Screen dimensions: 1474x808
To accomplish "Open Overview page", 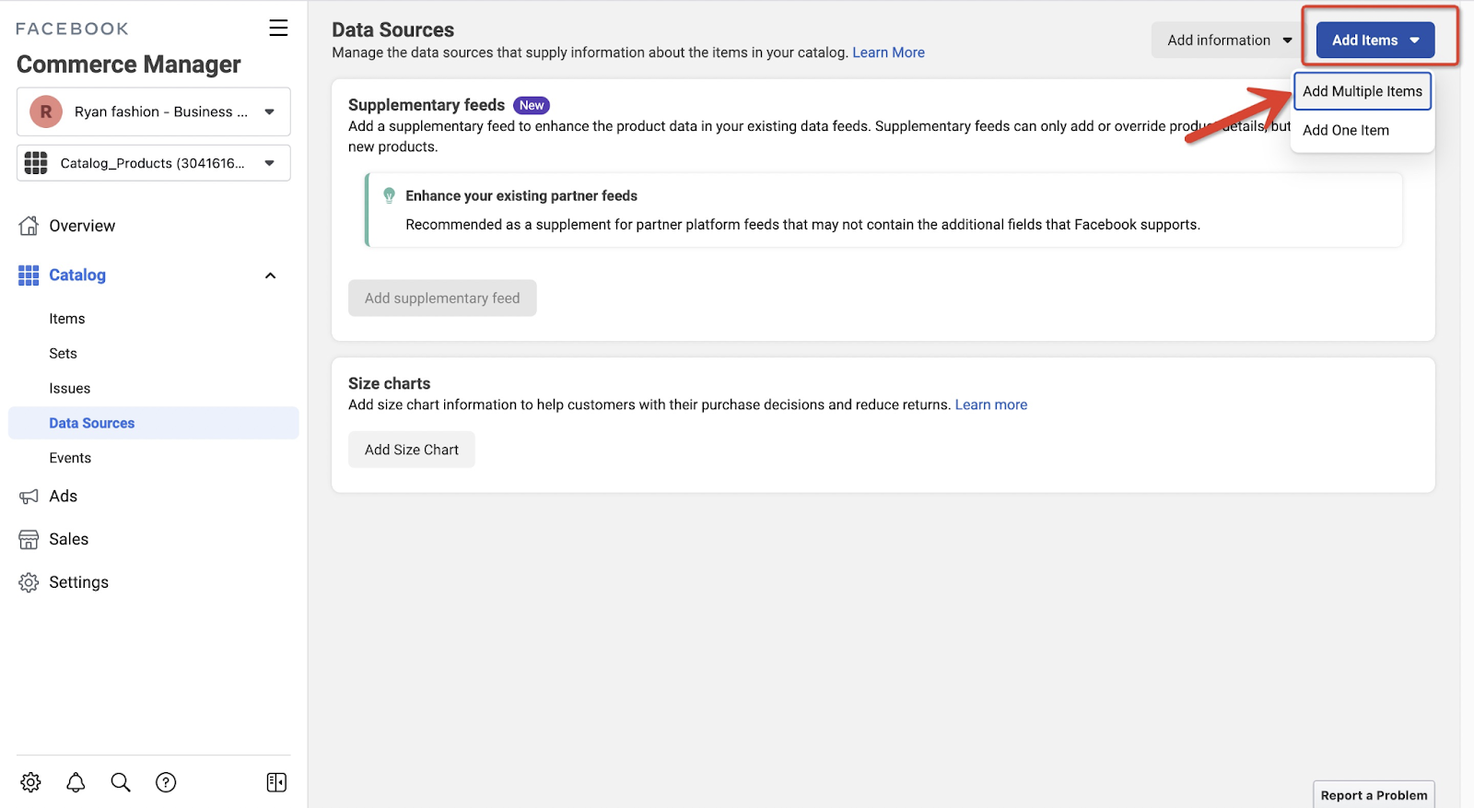I will click(82, 226).
